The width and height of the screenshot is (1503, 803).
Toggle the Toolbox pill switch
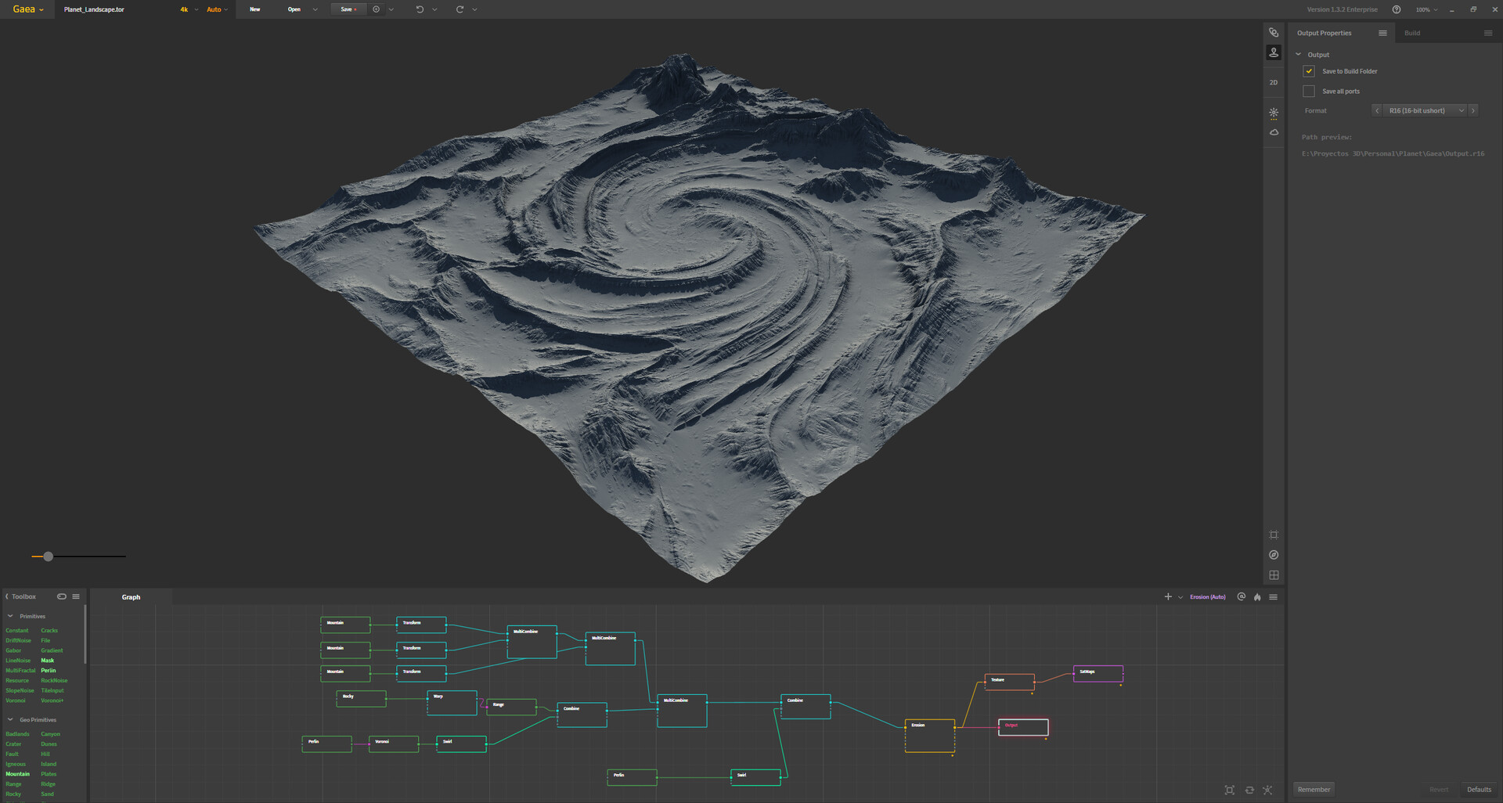[x=62, y=596]
